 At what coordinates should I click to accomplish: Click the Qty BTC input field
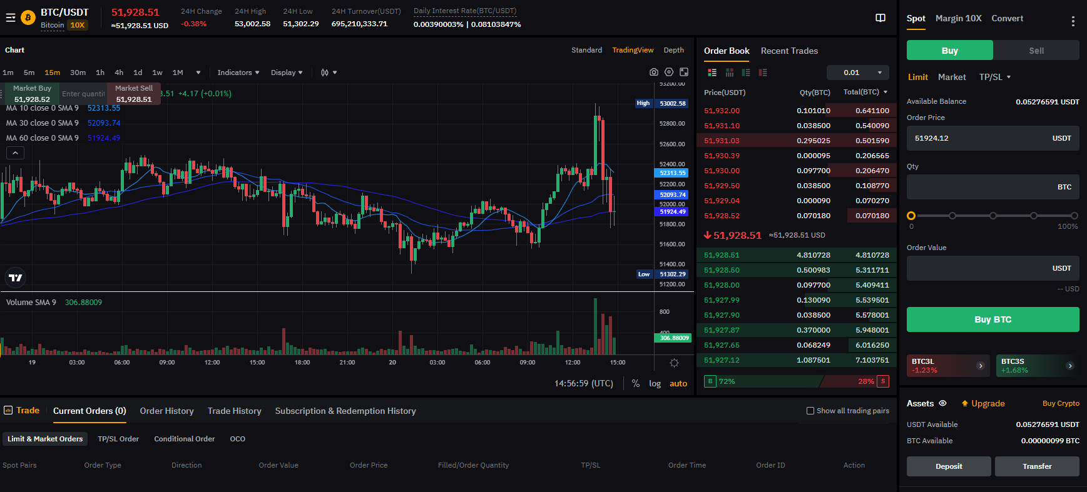[x=993, y=187]
